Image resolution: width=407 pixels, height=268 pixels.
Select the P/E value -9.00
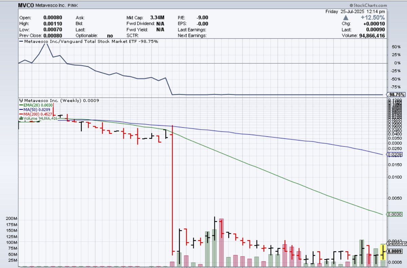pos(202,18)
